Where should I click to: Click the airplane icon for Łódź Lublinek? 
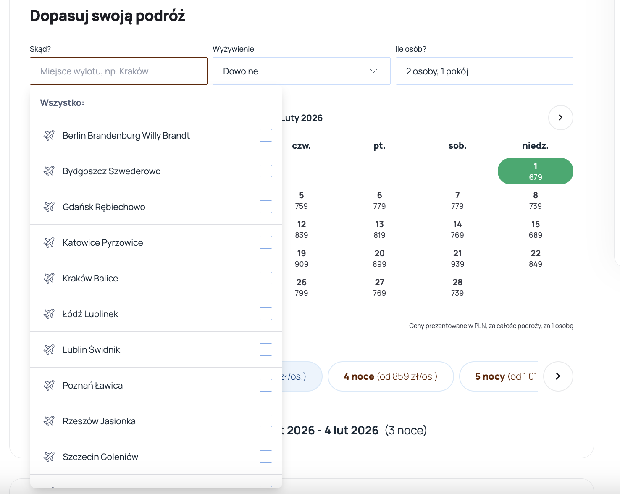(x=49, y=314)
